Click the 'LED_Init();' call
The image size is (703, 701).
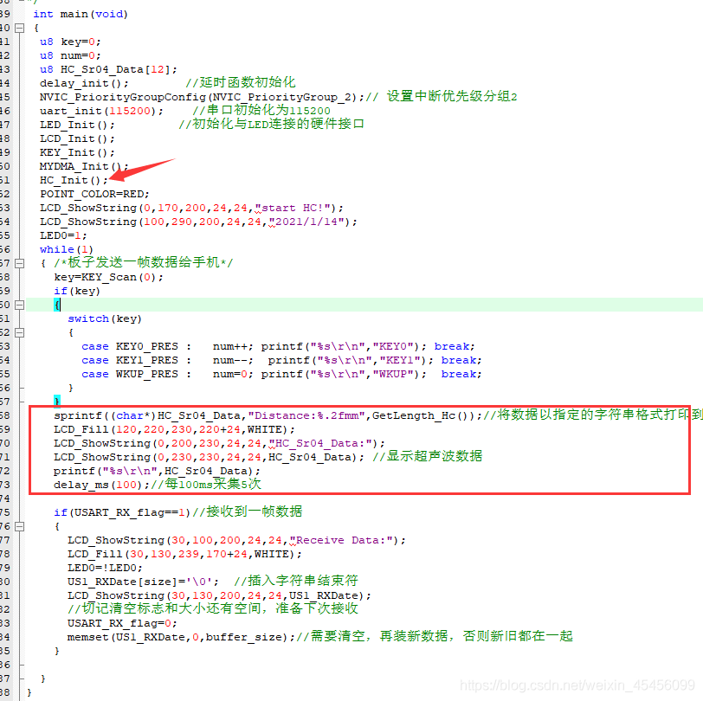[x=77, y=125]
